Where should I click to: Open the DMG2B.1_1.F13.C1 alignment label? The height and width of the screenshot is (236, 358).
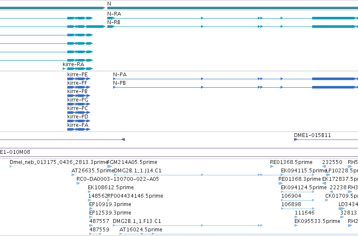137,221
